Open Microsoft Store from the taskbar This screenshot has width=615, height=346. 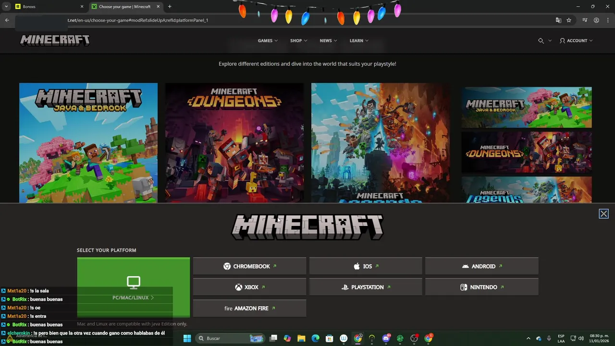[x=330, y=338]
